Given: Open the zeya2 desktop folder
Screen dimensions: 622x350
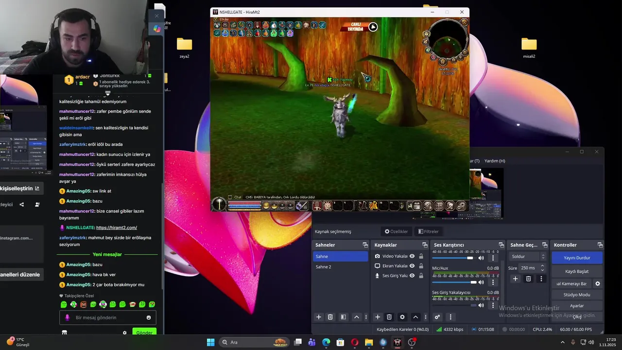Looking at the screenshot, I should click(x=184, y=48).
